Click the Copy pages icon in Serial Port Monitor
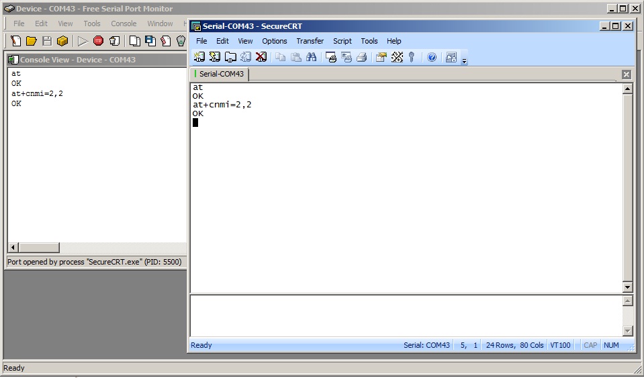This screenshot has height=378, width=644. [135, 41]
